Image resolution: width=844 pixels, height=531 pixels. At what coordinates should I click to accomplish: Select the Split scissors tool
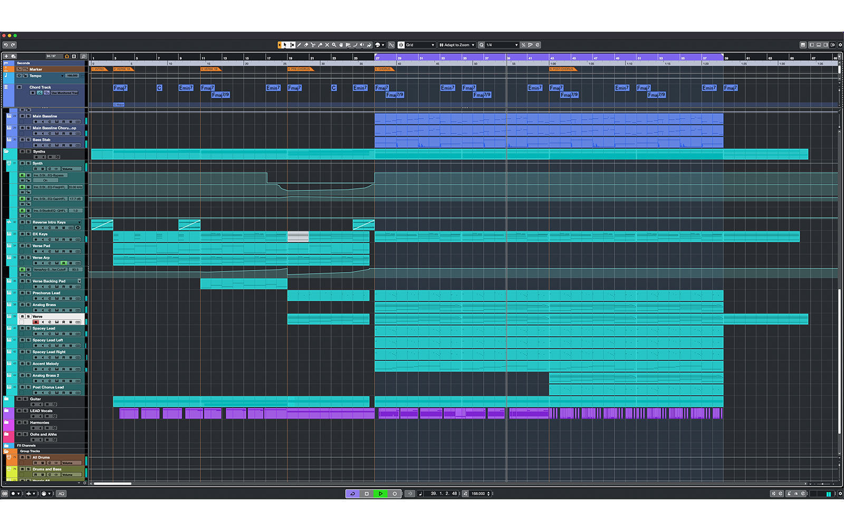coord(313,45)
